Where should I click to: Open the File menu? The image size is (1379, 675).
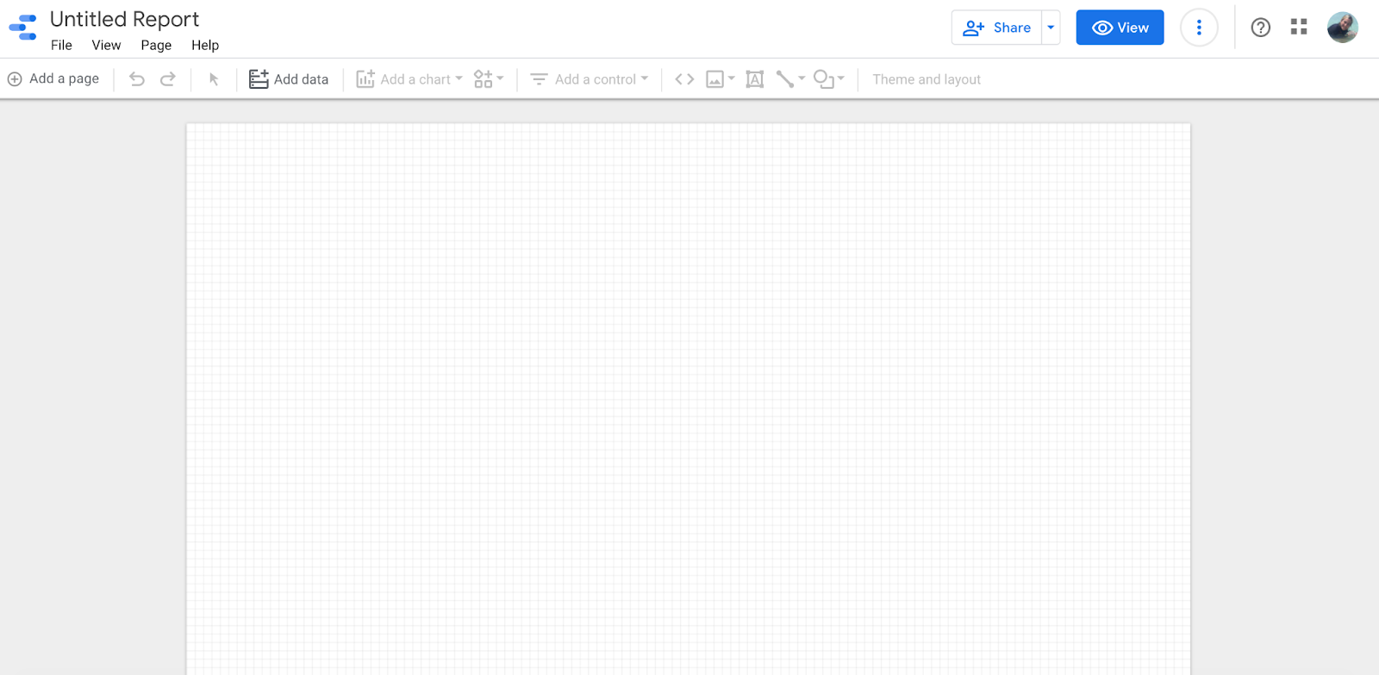pyautogui.click(x=61, y=45)
